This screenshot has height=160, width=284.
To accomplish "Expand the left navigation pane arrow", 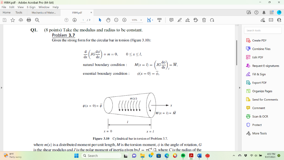I will pyautogui.click(x=2, y=87).
